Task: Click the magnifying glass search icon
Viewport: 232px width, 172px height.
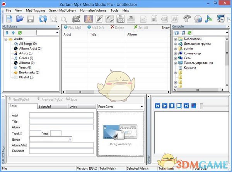Action: pos(64,19)
